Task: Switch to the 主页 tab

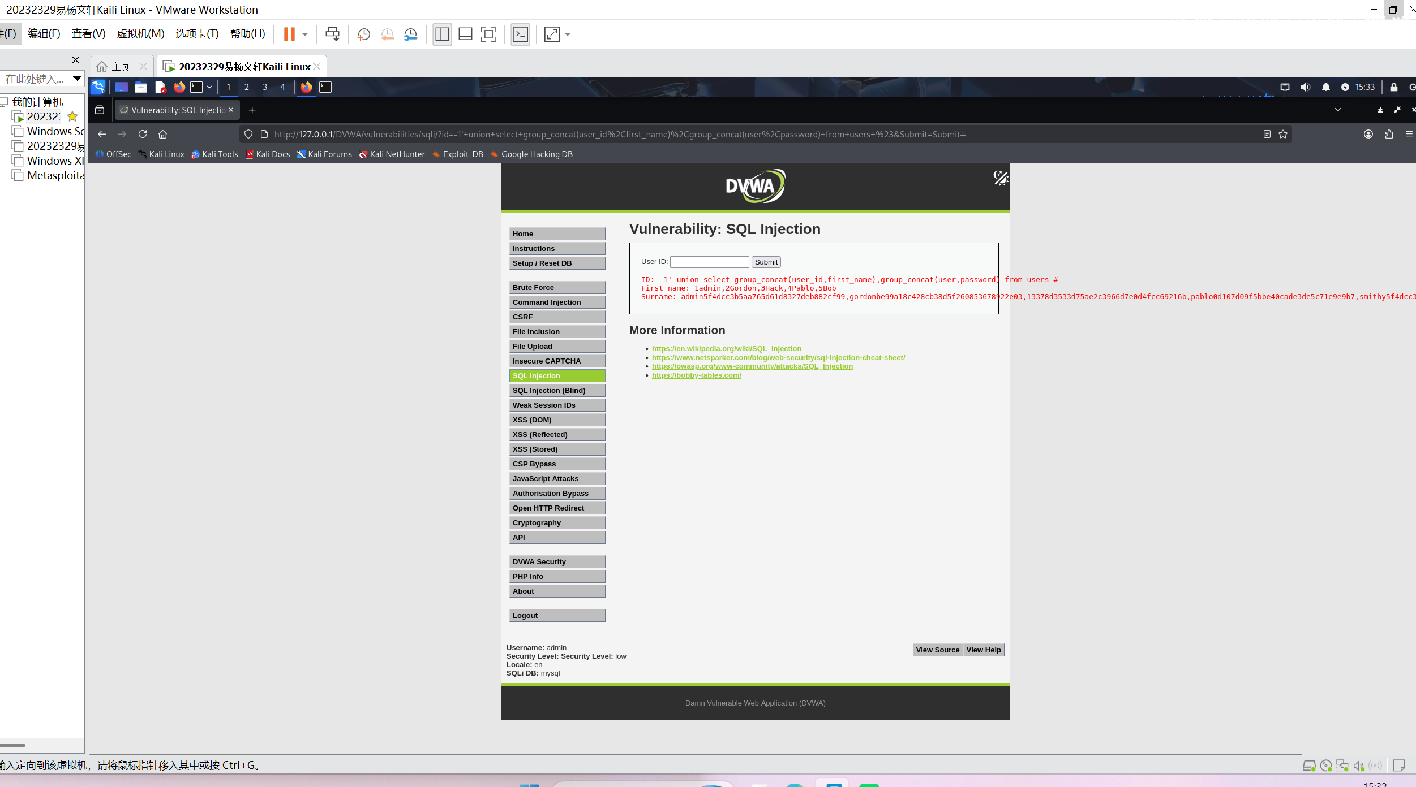Action: [120, 67]
